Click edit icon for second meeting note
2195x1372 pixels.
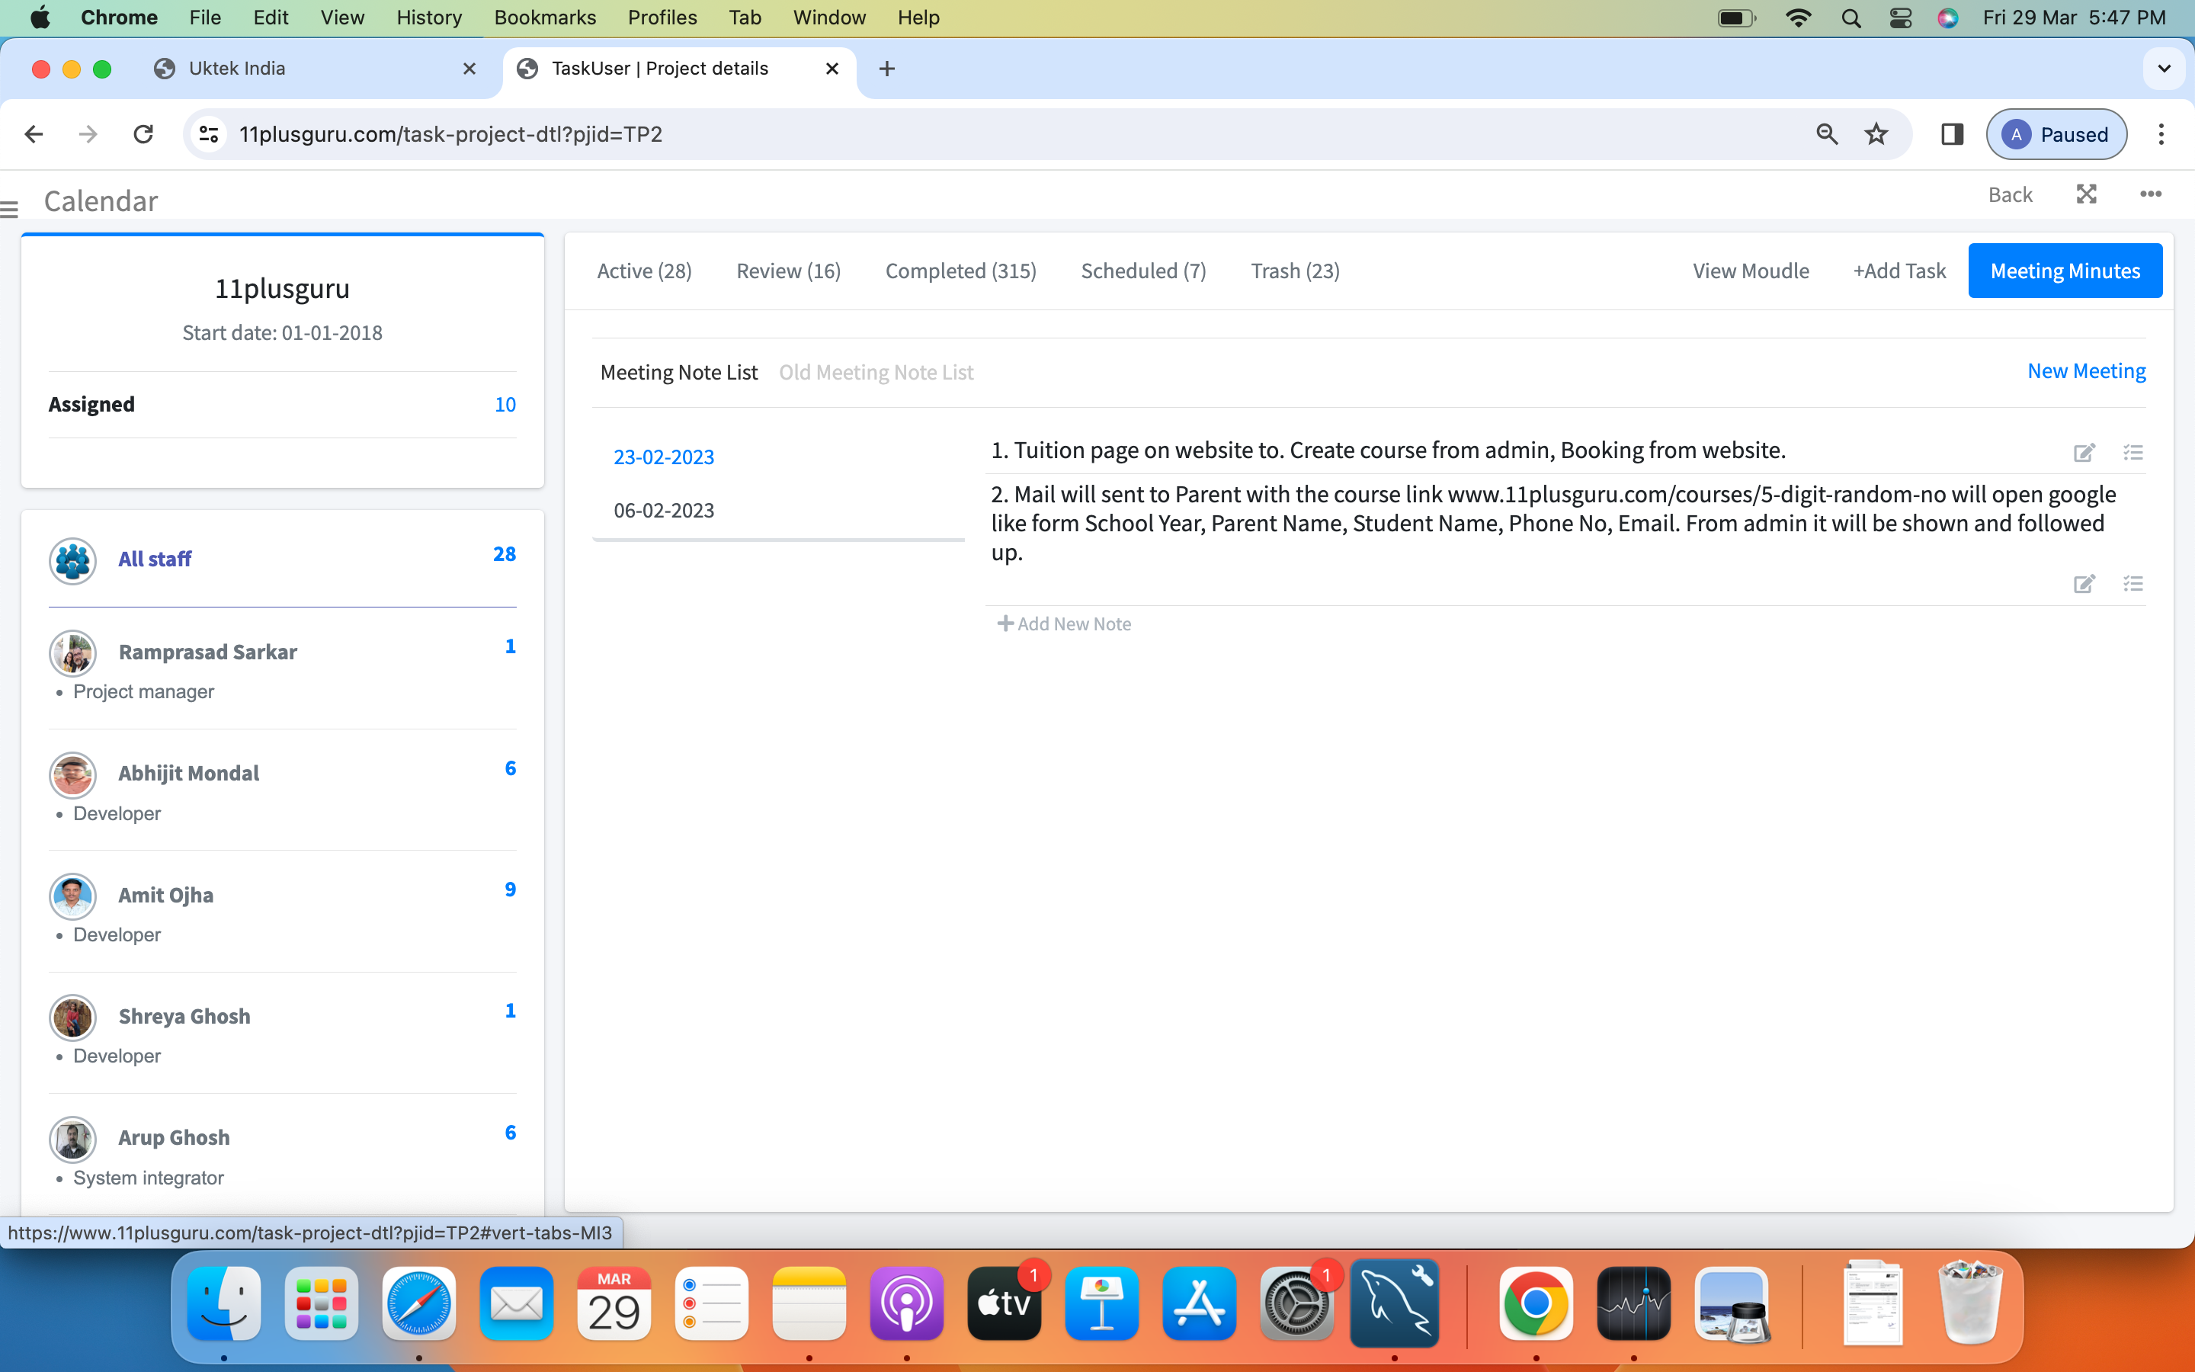point(2084,583)
